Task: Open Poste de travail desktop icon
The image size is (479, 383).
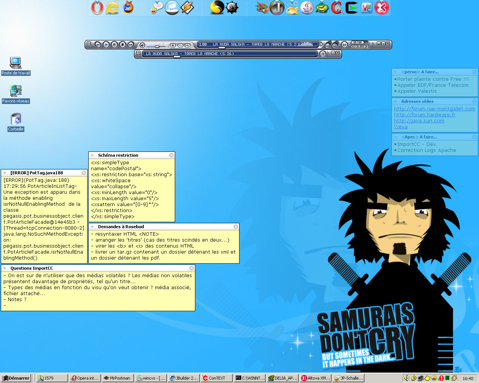Action: pos(16,66)
